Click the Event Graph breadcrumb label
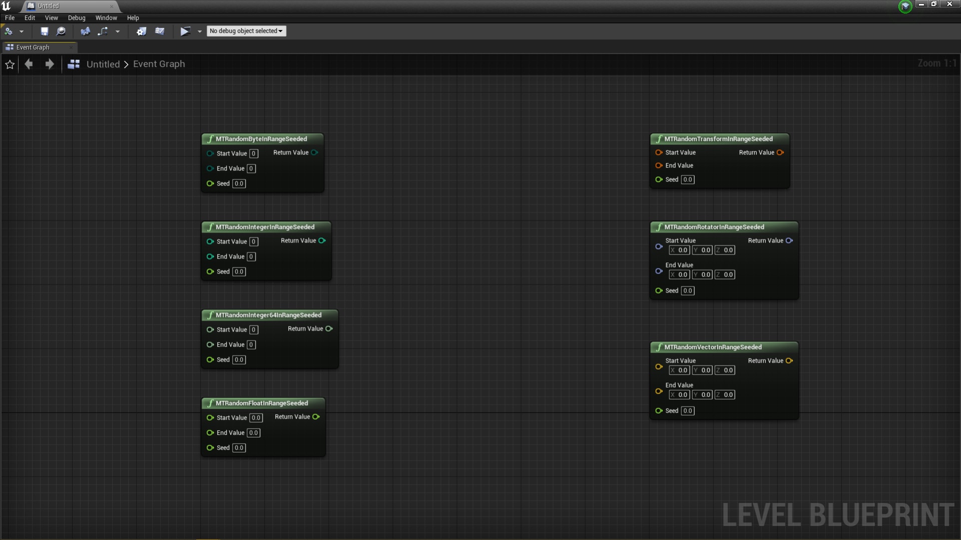The width and height of the screenshot is (961, 540). click(x=159, y=64)
